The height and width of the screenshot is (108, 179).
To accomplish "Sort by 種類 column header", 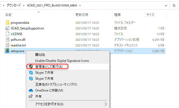I will (117, 15).
